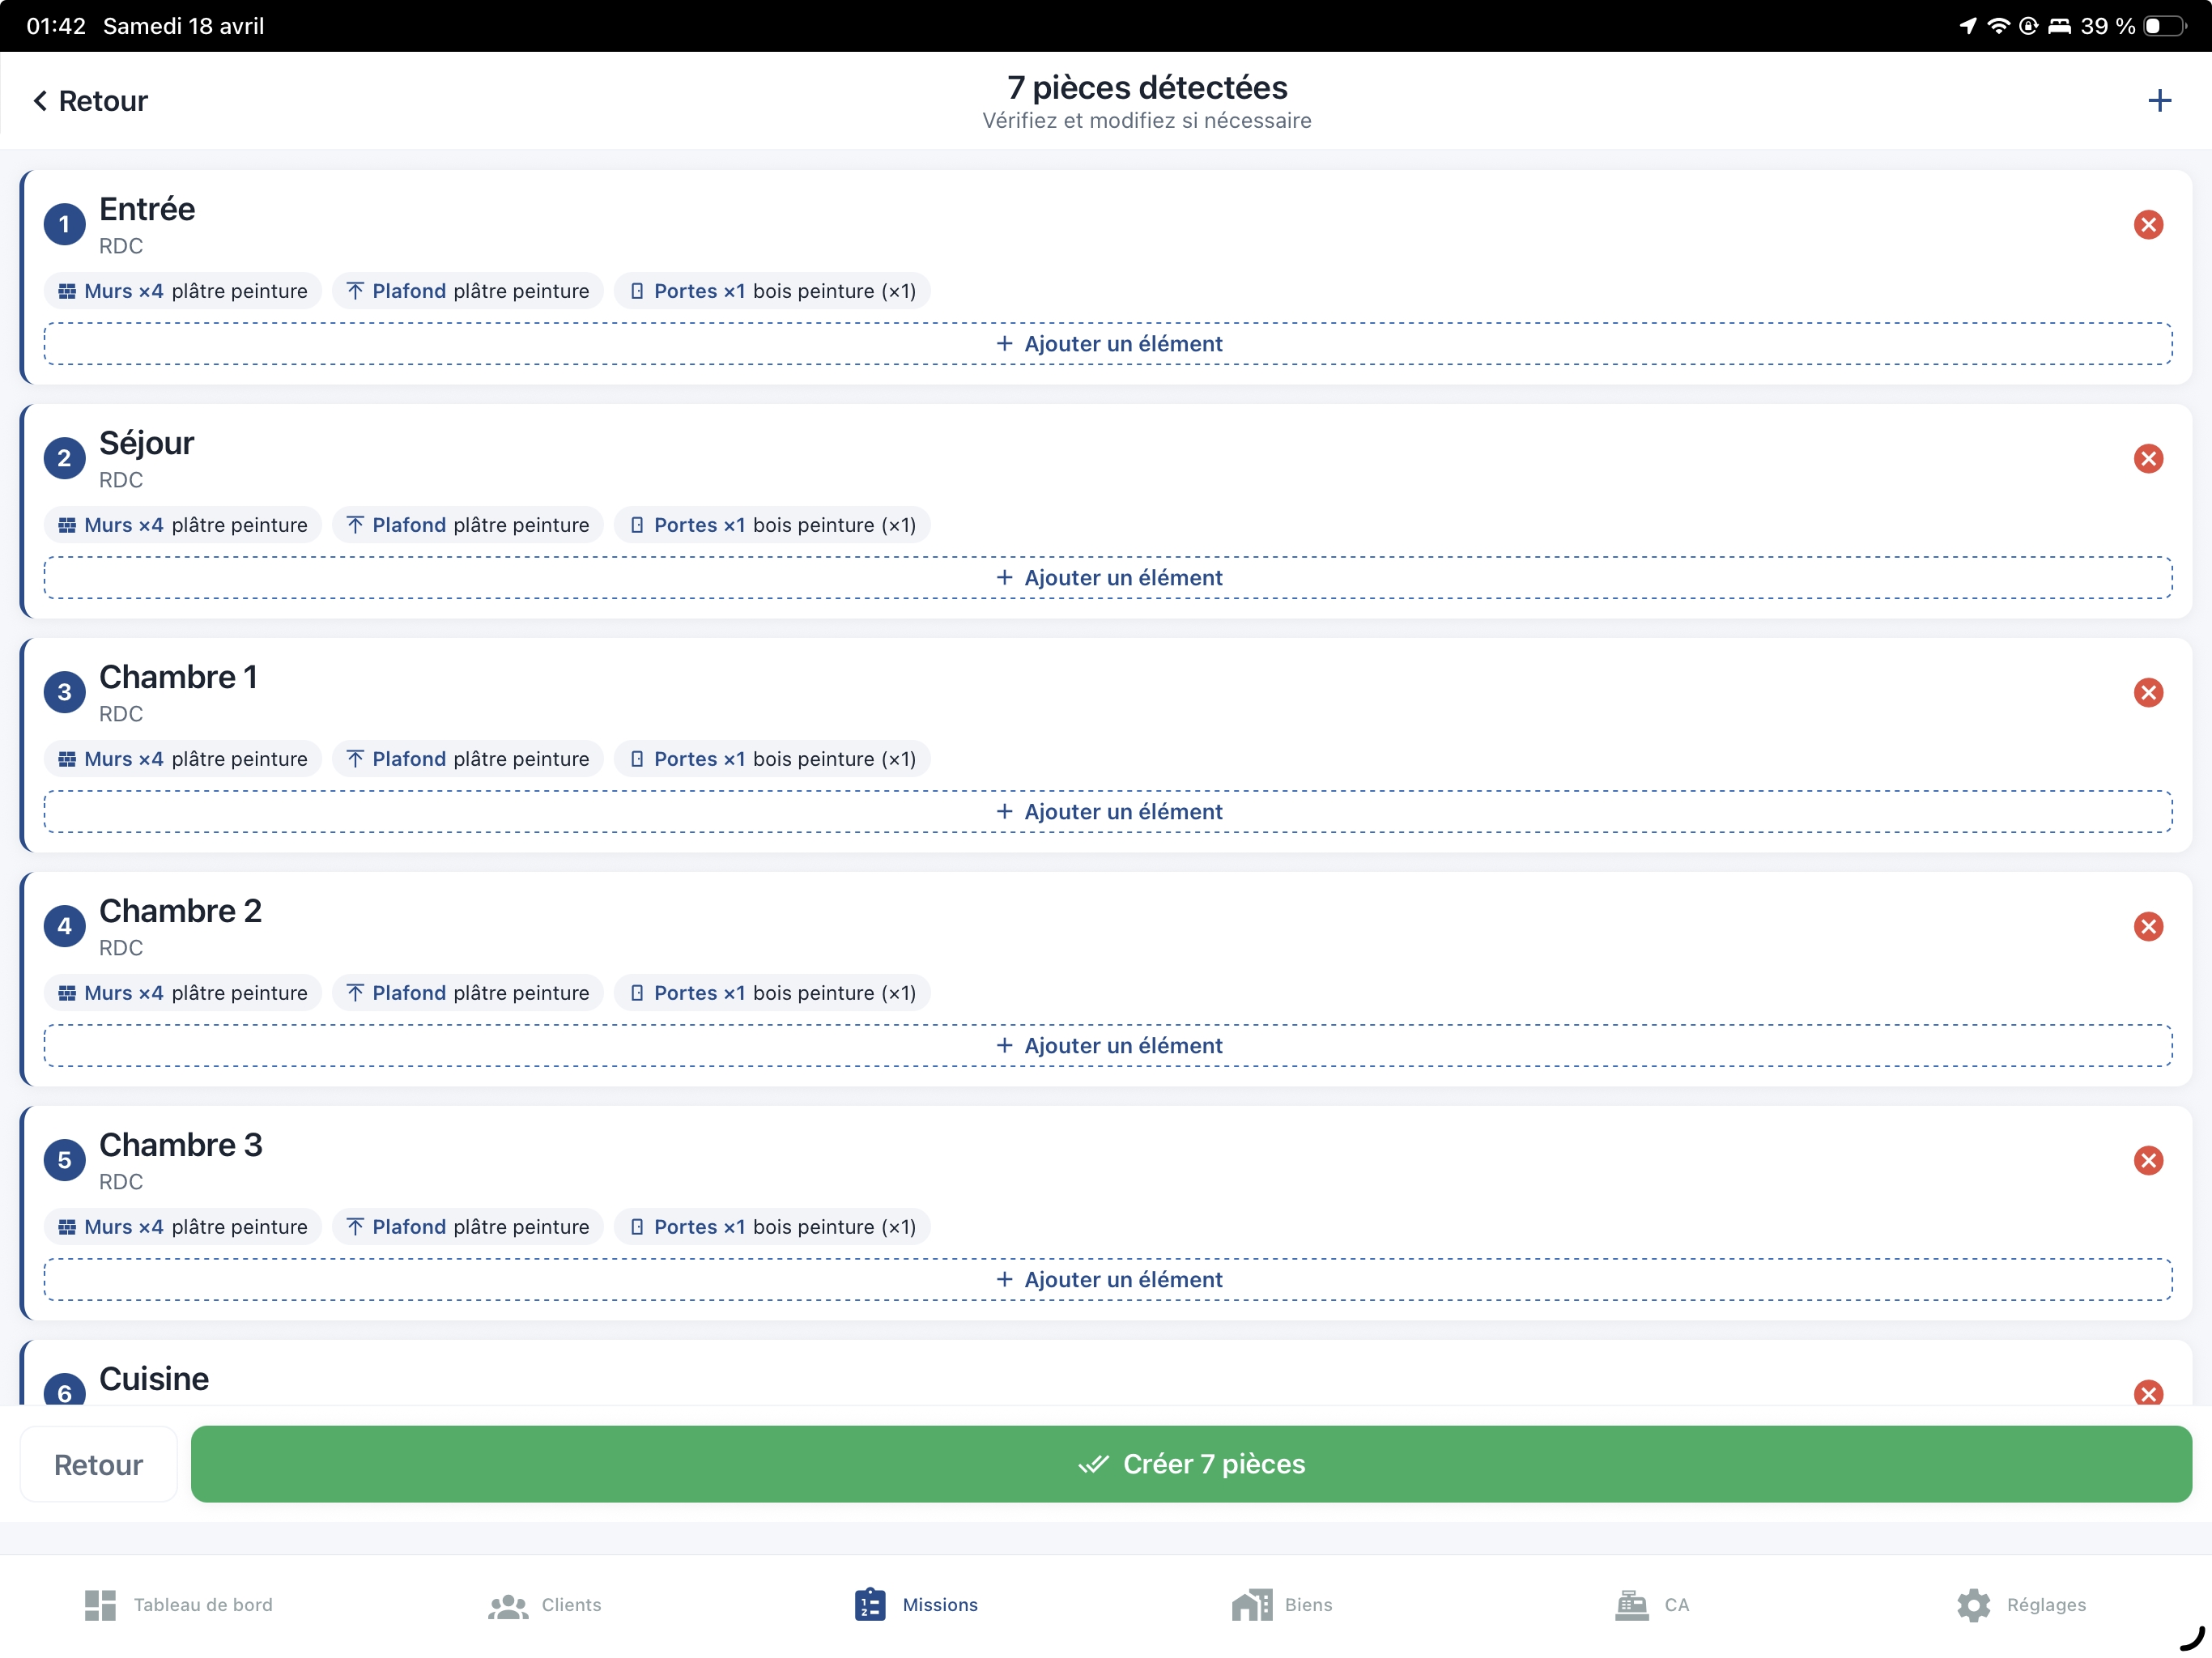Remove the Chambre 2 room
The image size is (2212, 1658).
(2149, 927)
